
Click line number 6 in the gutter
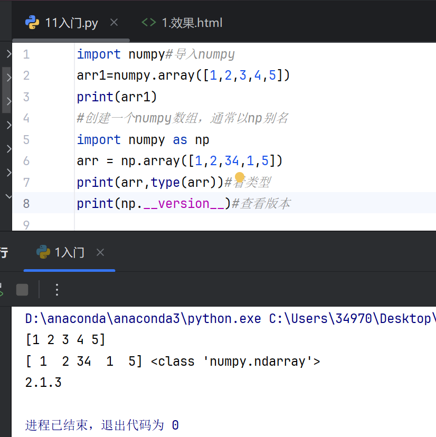(26, 161)
